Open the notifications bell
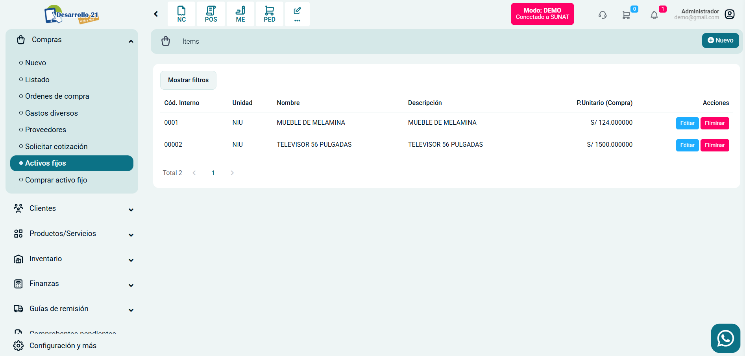Screen dimensions: 745x356 coord(654,15)
